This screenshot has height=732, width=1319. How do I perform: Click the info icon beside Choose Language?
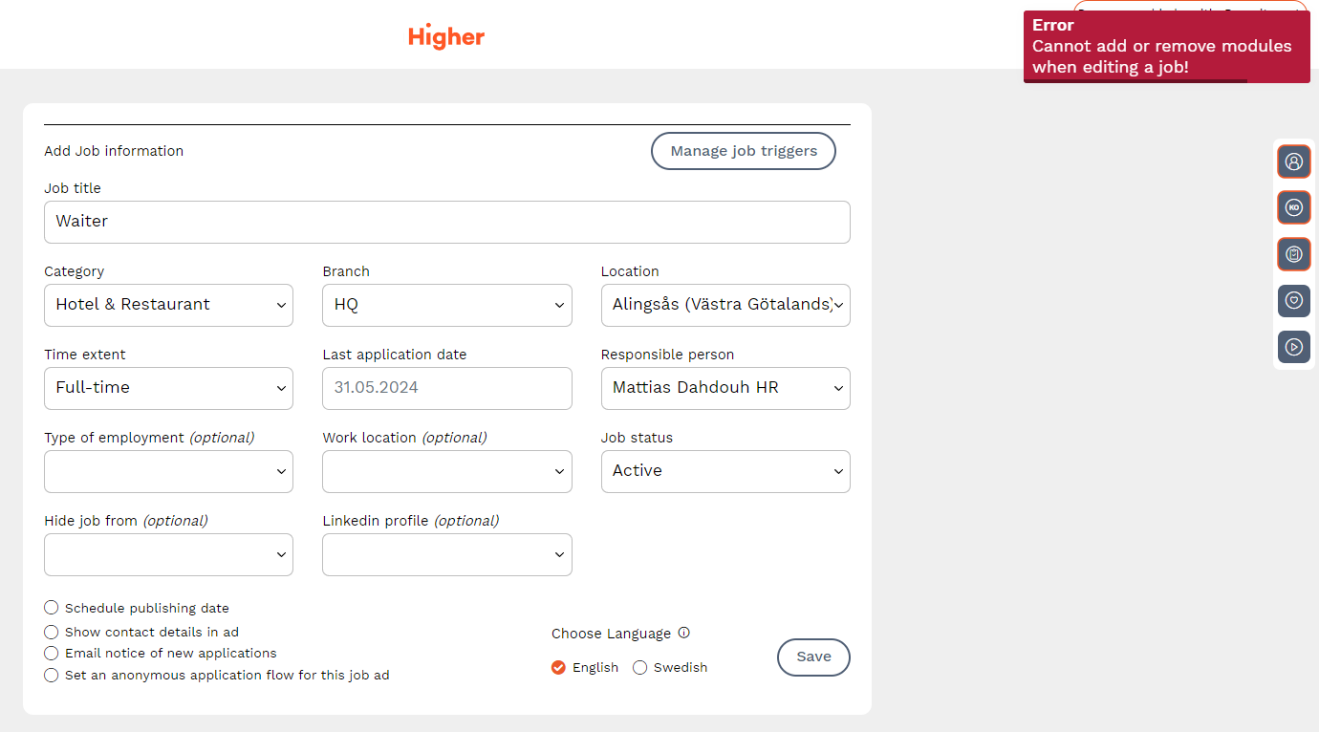(x=683, y=633)
